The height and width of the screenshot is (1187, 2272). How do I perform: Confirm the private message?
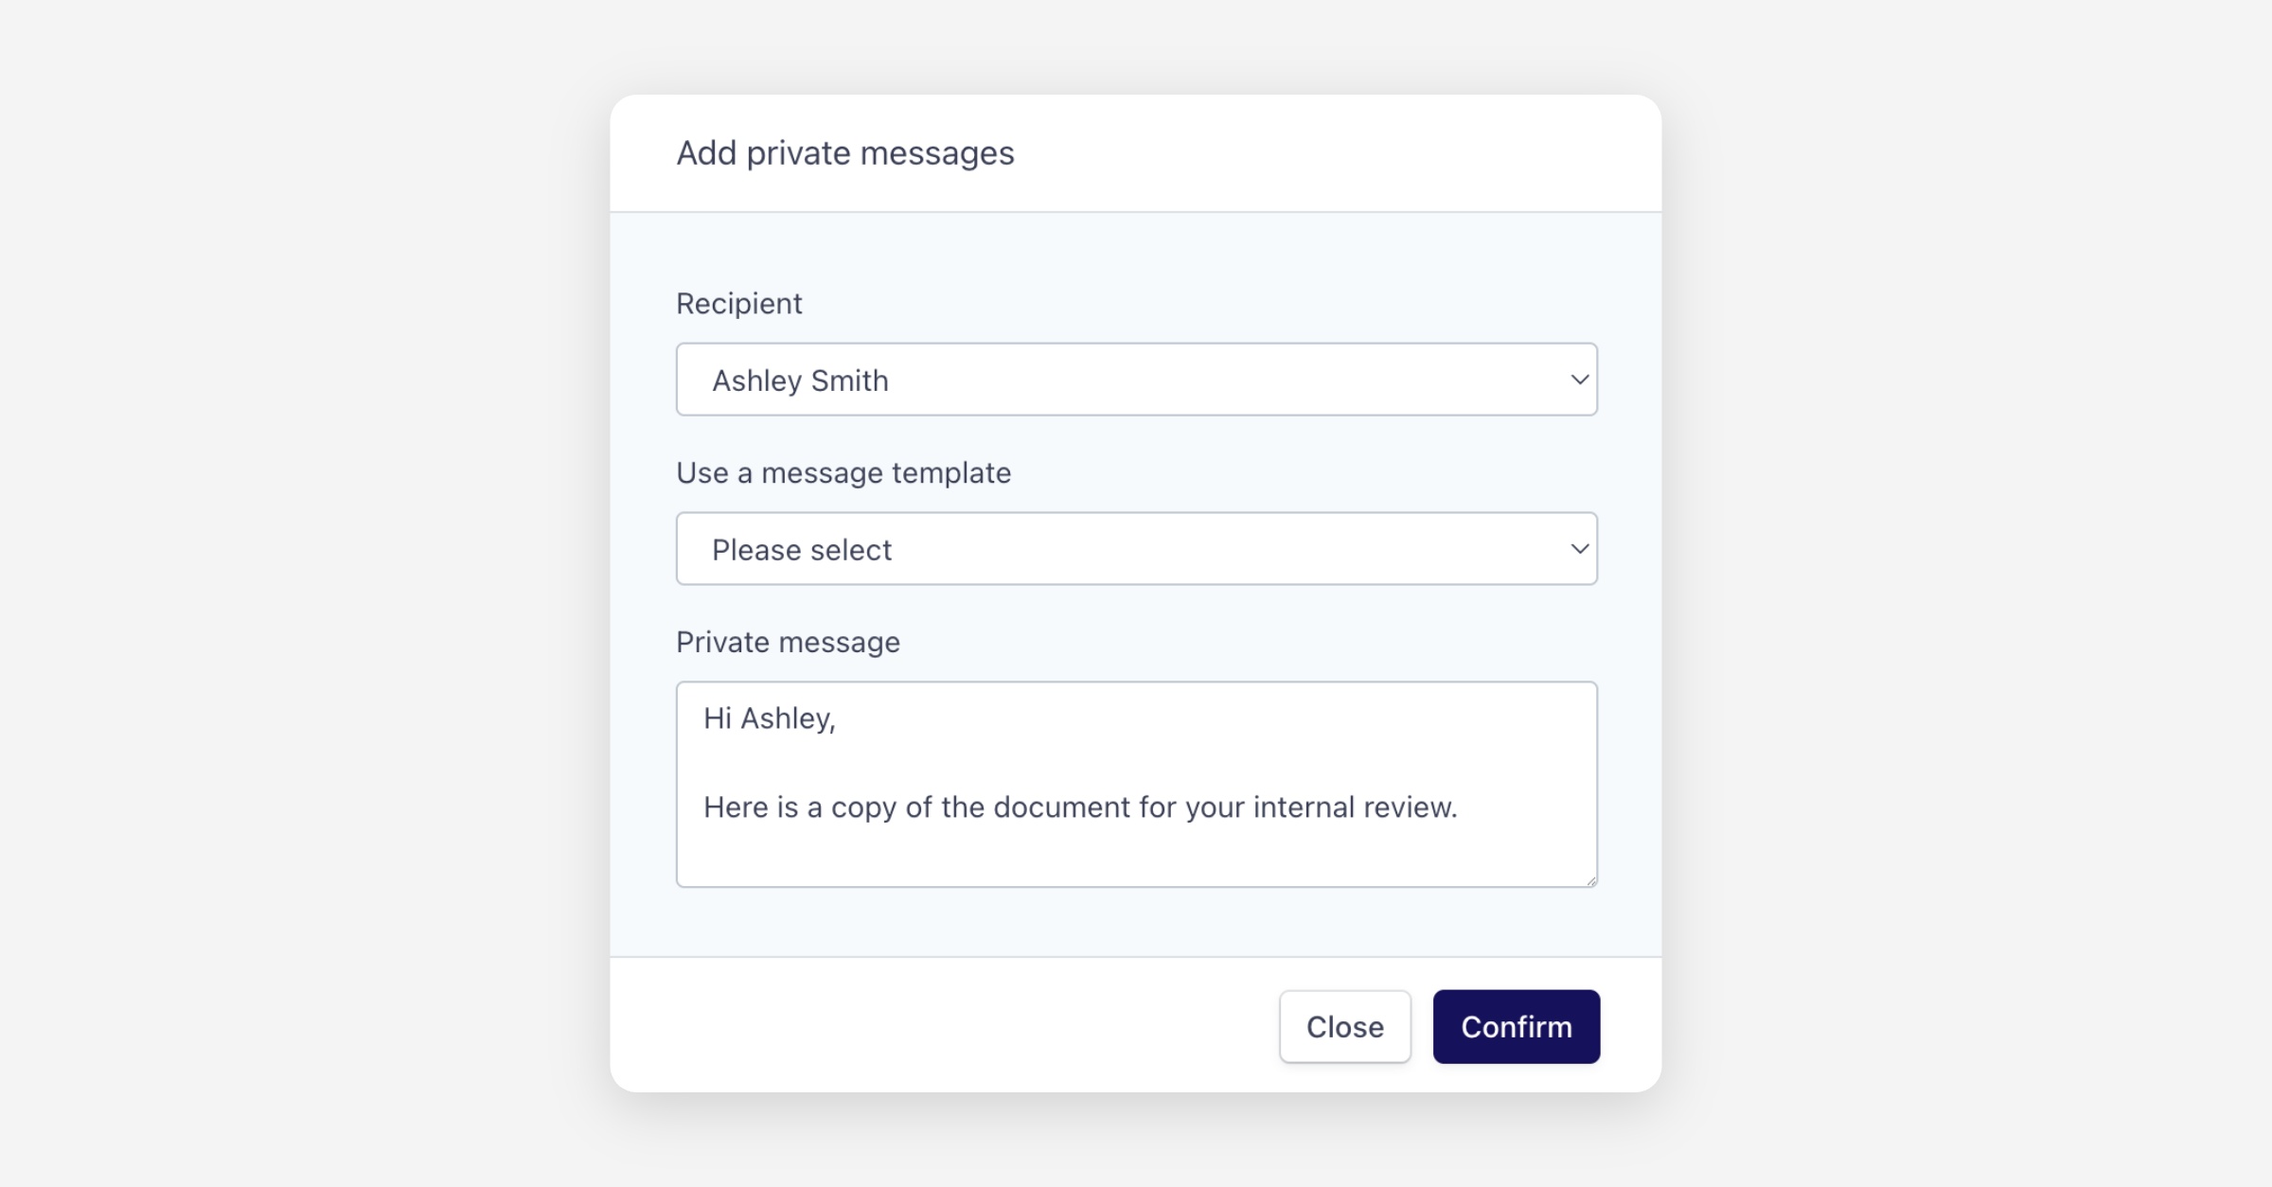(1516, 1027)
